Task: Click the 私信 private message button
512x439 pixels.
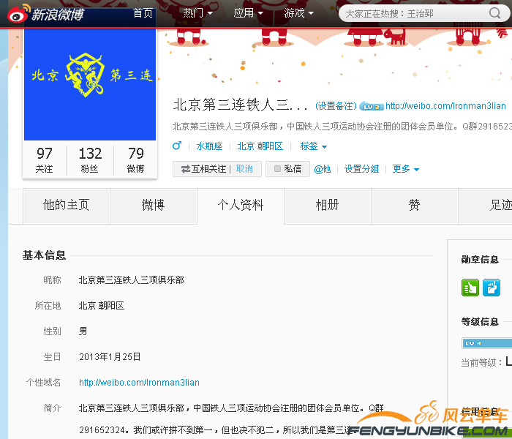Action: pyautogui.click(x=287, y=169)
